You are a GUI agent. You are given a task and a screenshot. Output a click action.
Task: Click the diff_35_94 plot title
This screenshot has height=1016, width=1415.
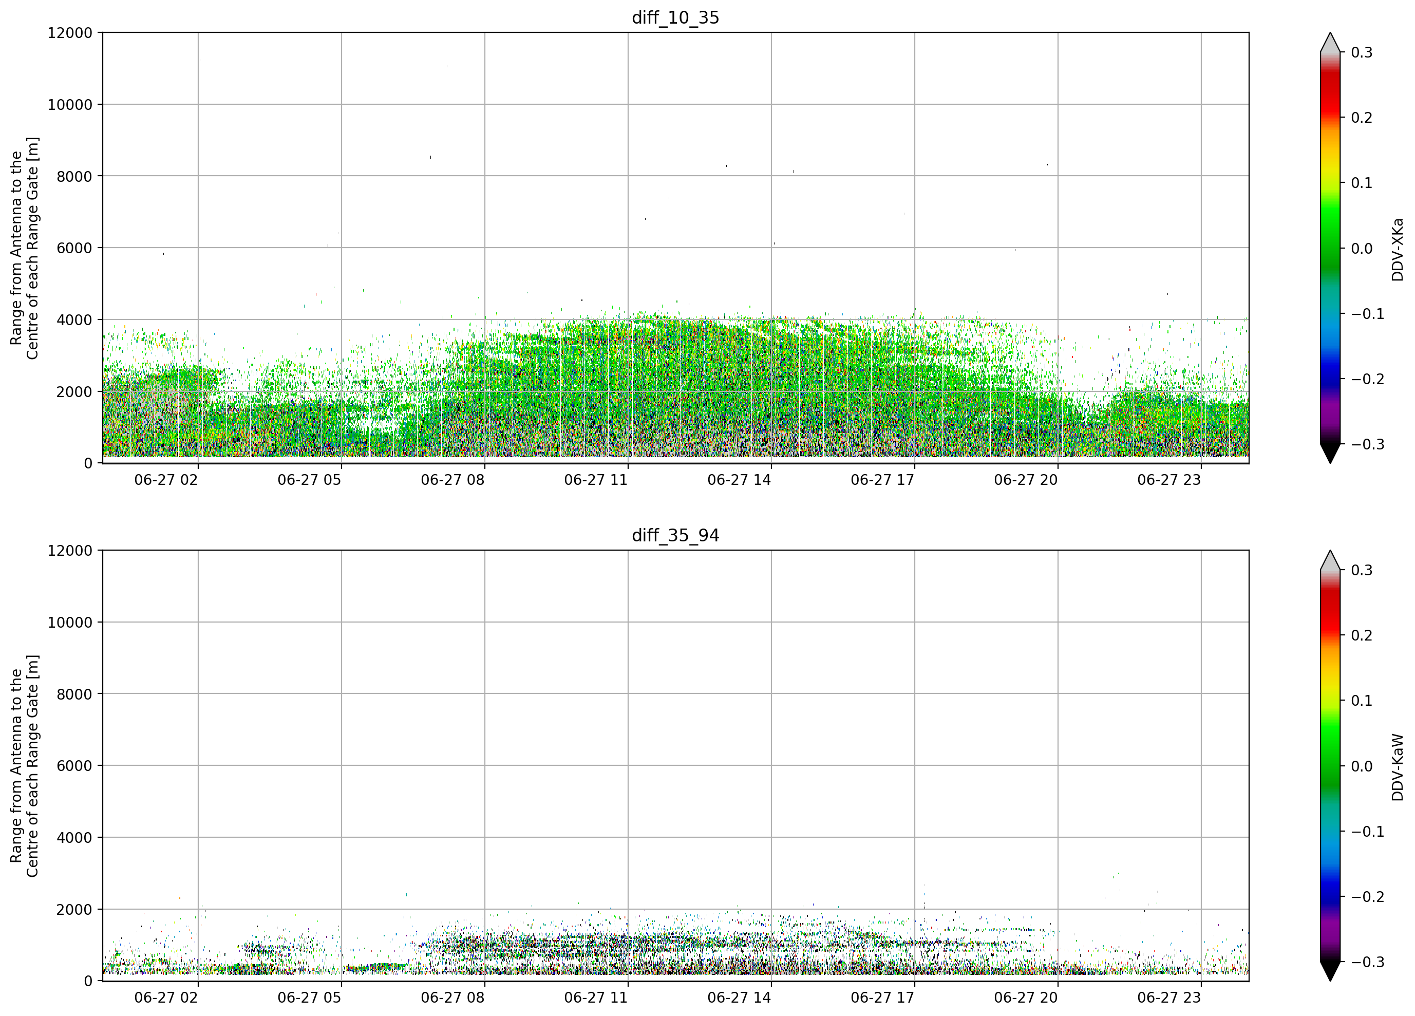click(x=675, y=535)
